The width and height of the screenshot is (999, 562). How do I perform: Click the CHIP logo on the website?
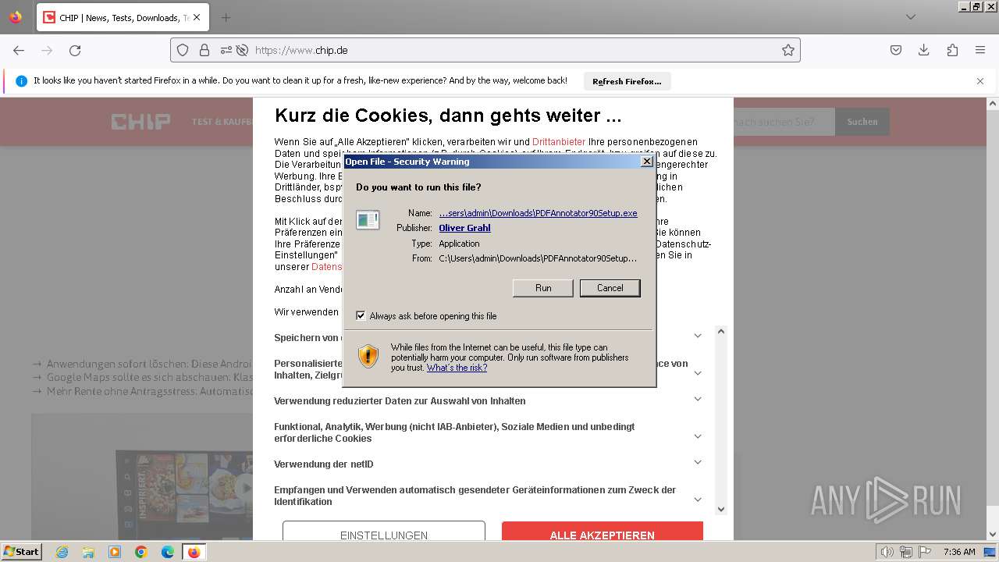tap(140, 122)
